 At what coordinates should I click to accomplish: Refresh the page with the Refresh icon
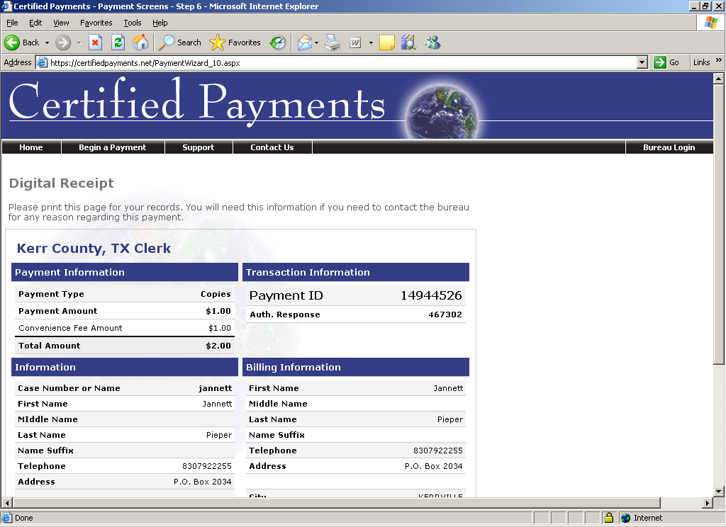tap(118, 42)
